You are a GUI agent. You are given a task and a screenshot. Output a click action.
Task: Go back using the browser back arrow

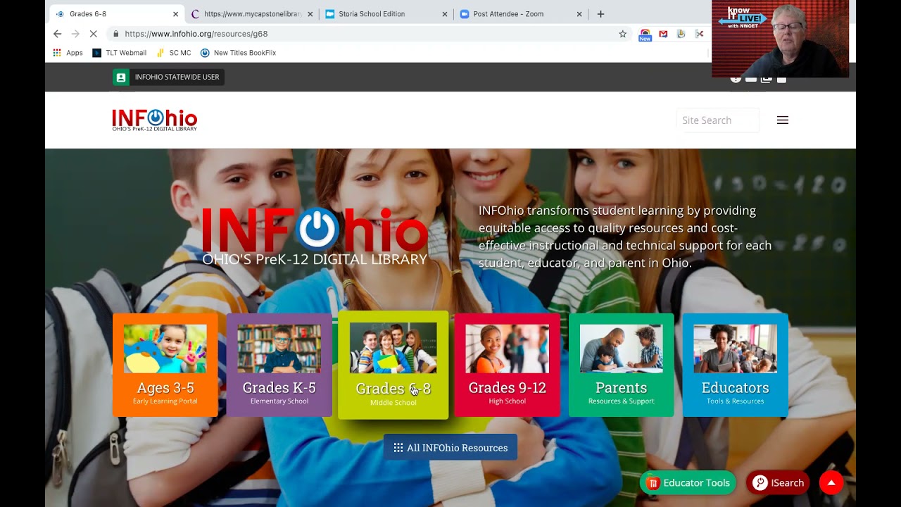pos(58,34)
